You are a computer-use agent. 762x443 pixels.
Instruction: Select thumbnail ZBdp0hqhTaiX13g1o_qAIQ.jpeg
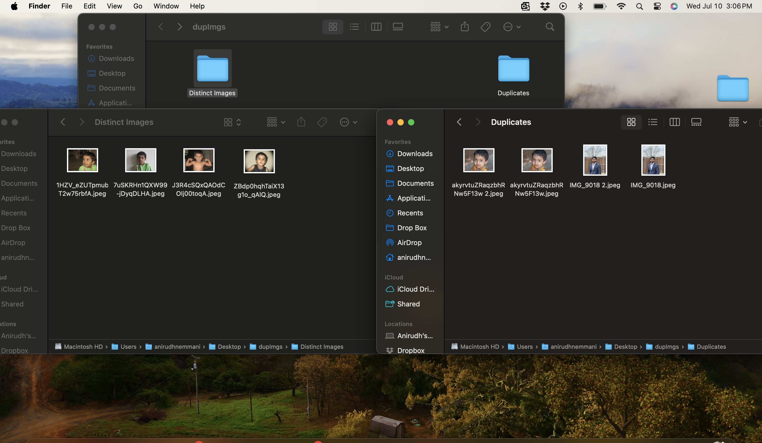(259, 161)
